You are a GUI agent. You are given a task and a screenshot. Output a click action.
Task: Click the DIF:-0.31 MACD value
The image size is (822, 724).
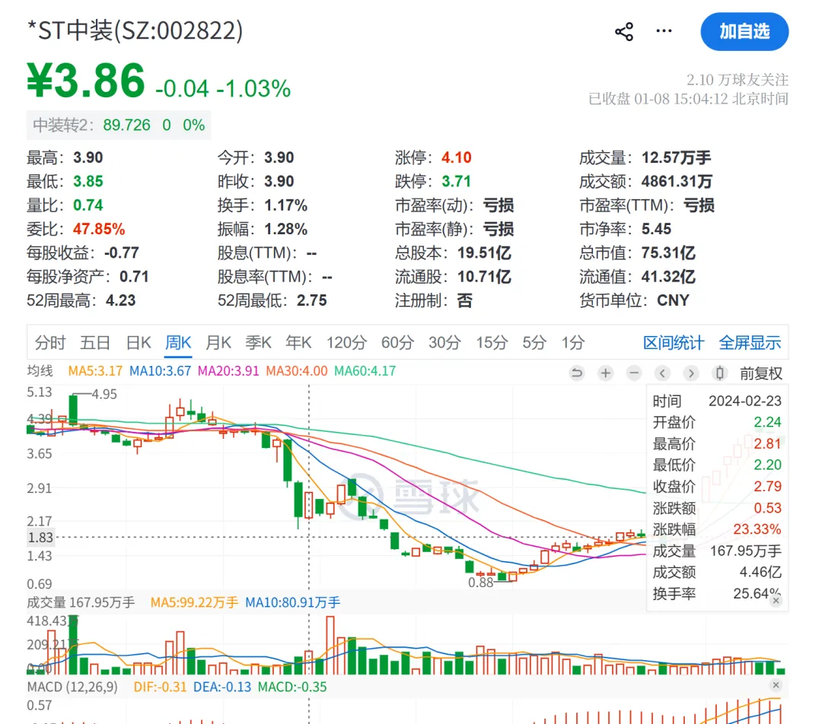160,687
